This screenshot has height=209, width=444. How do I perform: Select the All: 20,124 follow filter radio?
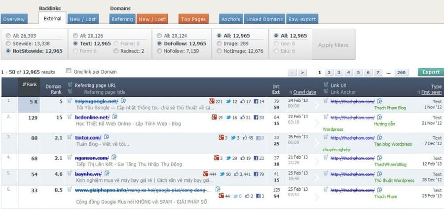159,36
